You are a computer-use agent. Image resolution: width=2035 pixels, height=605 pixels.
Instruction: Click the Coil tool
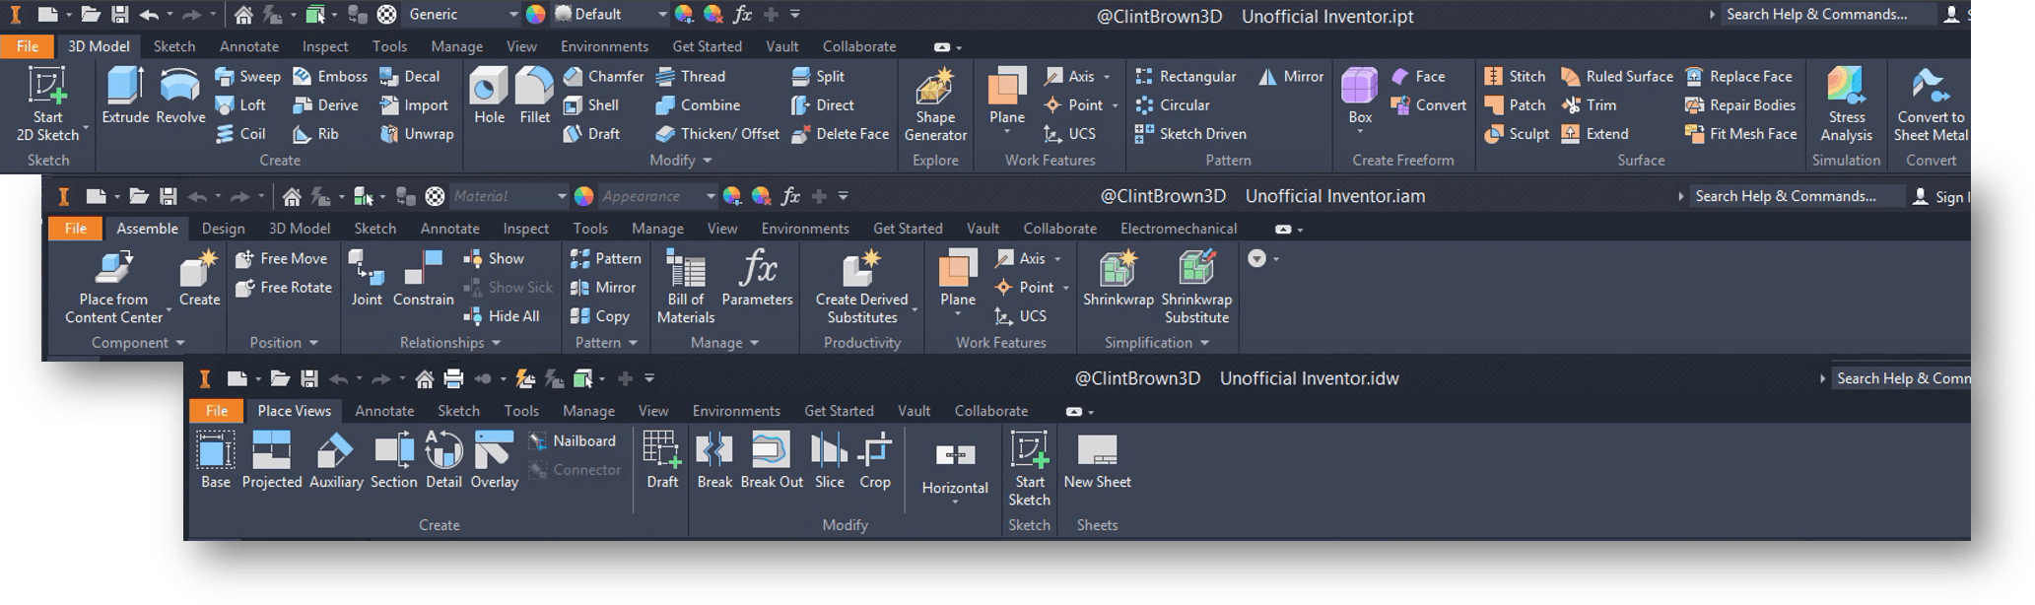(241, 133)
